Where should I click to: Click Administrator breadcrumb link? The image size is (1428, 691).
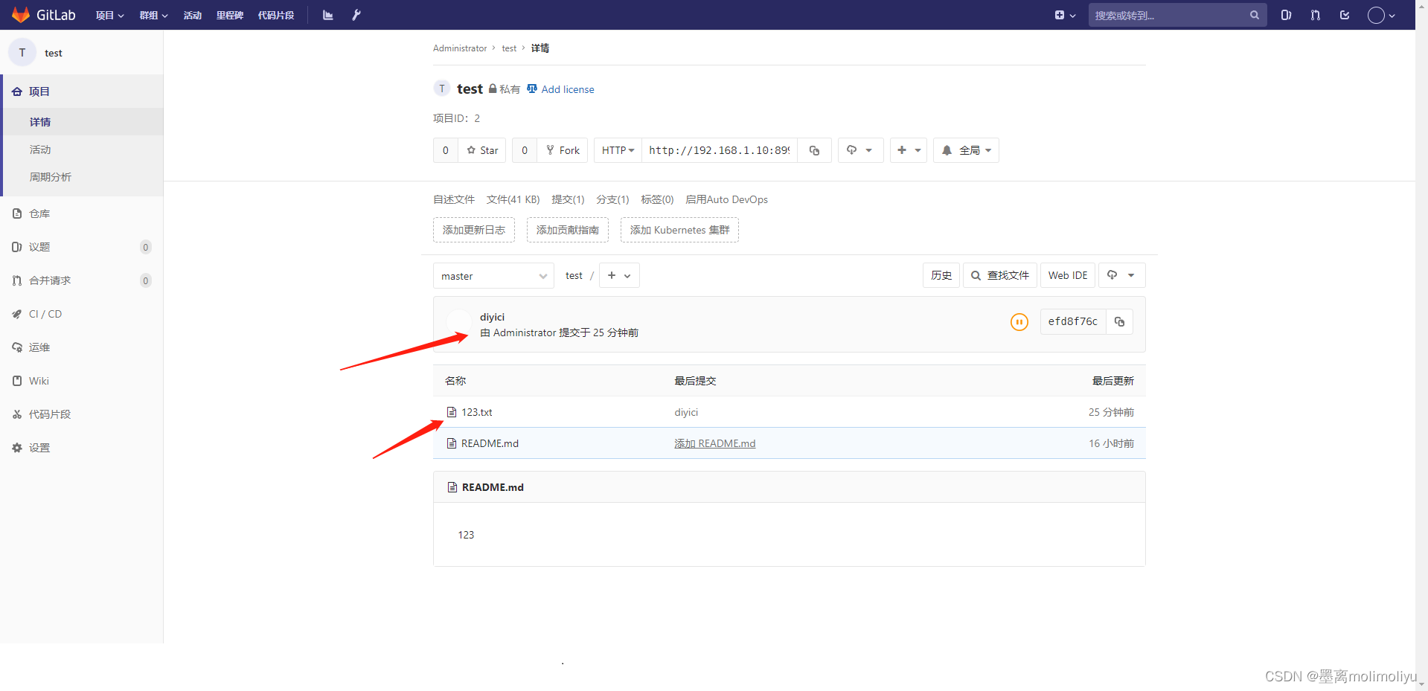click(460, 48)
